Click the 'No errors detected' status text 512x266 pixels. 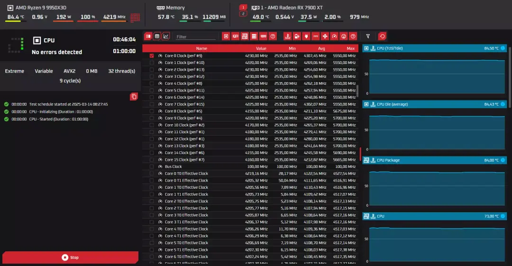pos(57,52)
